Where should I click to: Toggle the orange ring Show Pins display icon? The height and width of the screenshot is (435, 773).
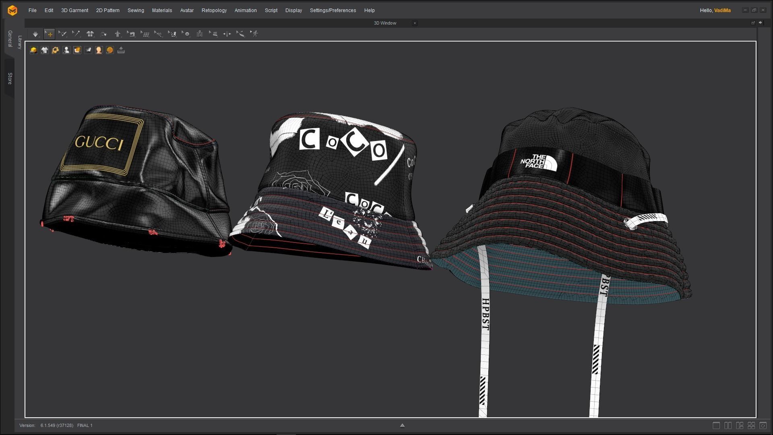tap(55, 50)
